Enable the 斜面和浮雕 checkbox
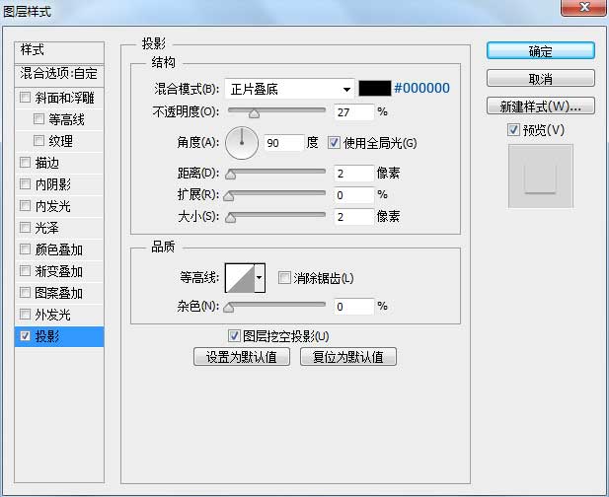Viewport: 609px width, 497px height. click(x=26, y=97)
